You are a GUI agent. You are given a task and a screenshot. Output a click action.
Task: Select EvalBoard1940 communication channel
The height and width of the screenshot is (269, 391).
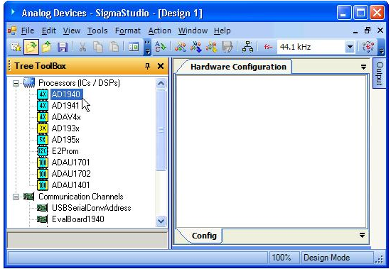coord(77,219)
